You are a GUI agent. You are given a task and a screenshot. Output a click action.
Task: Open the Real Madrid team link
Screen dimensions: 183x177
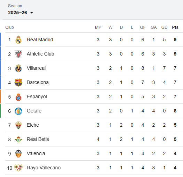click(x=40, y=40)
